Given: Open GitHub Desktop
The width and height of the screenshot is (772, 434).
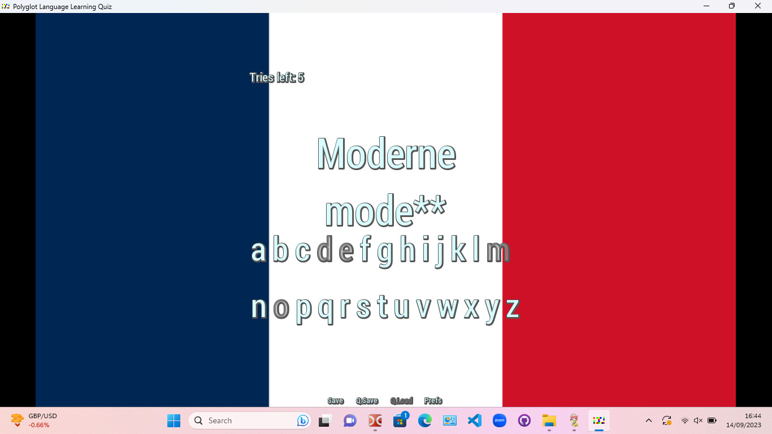Looking at the screenshot, I should coord(524,420).
